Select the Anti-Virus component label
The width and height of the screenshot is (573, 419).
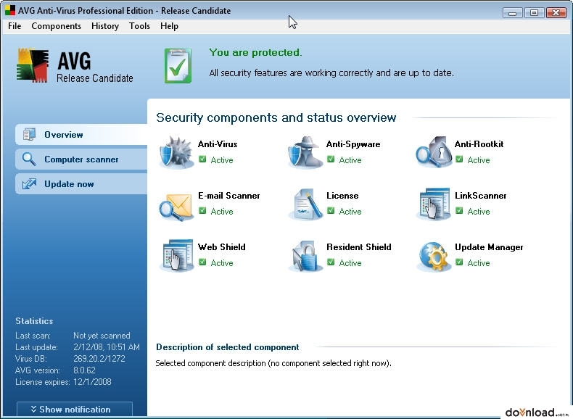pyautogui.click(x=218, y=144)
